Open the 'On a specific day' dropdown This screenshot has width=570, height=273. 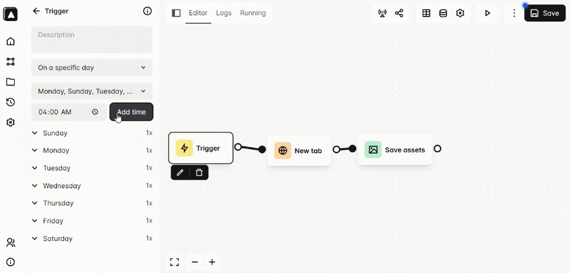(x=92, y=67)
